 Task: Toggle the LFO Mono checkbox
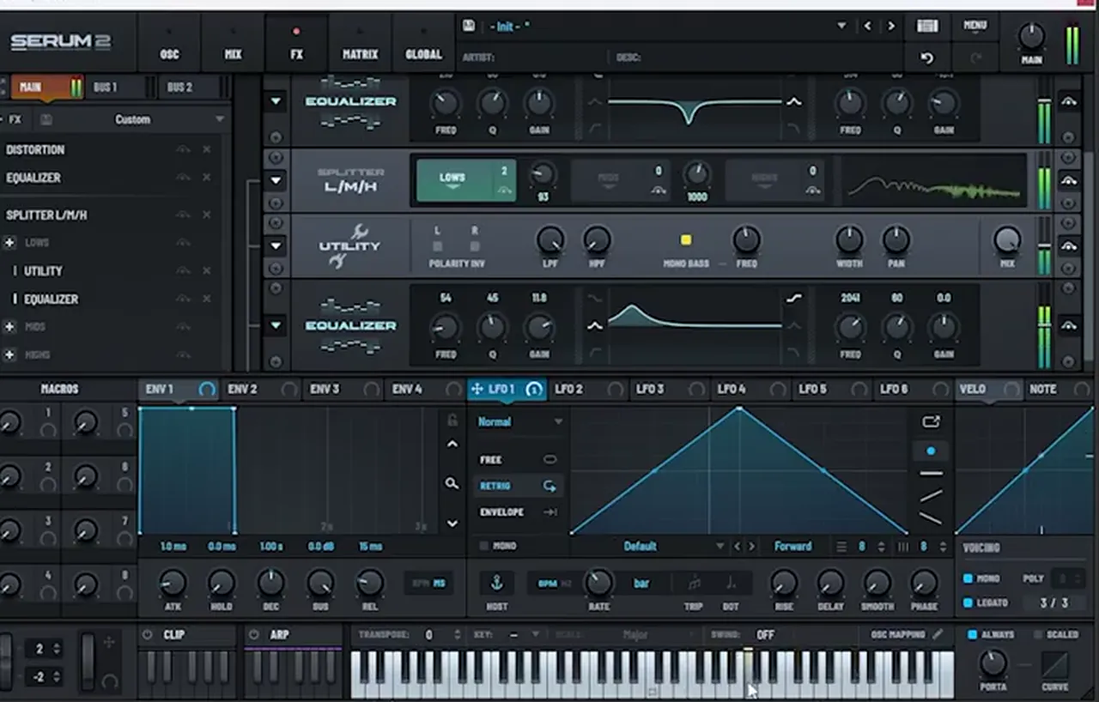click(x=483, y=546)
